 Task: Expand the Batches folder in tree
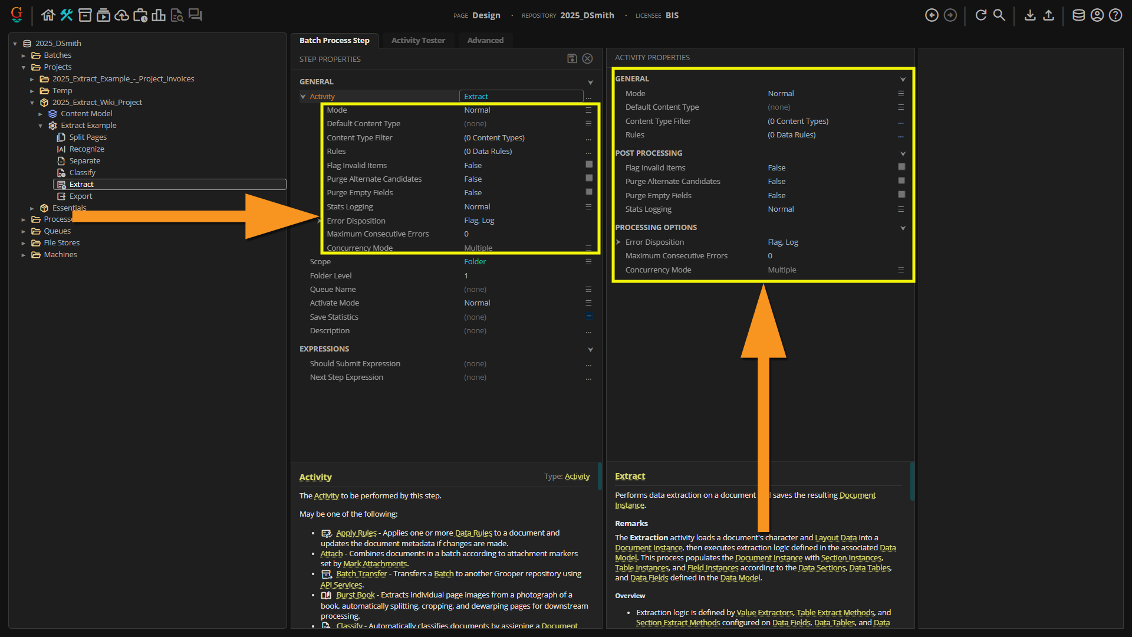[24, 55]
